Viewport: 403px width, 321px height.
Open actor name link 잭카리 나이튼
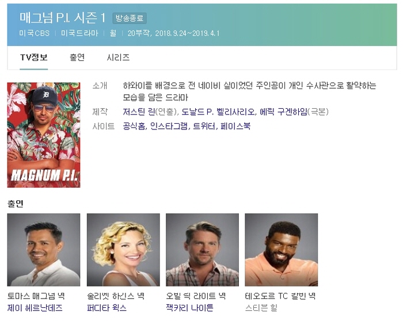coord(189,308)
